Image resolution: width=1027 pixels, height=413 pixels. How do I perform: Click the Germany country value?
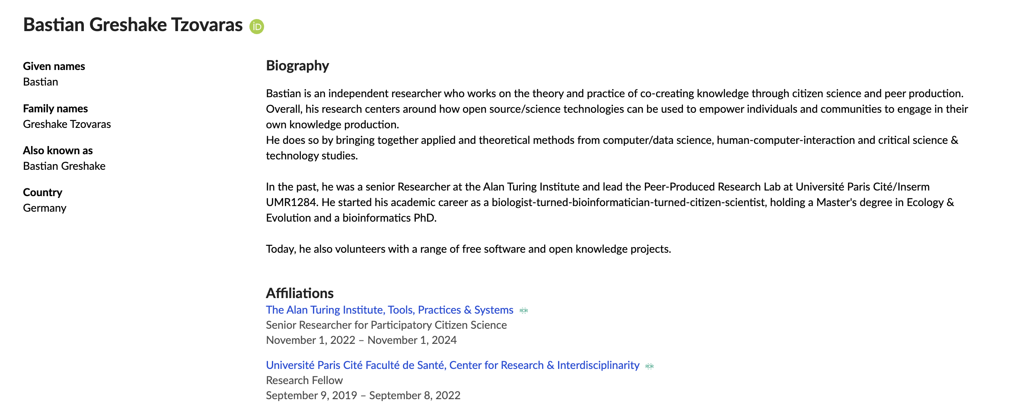pyautogui.click(x=45, y=208)
